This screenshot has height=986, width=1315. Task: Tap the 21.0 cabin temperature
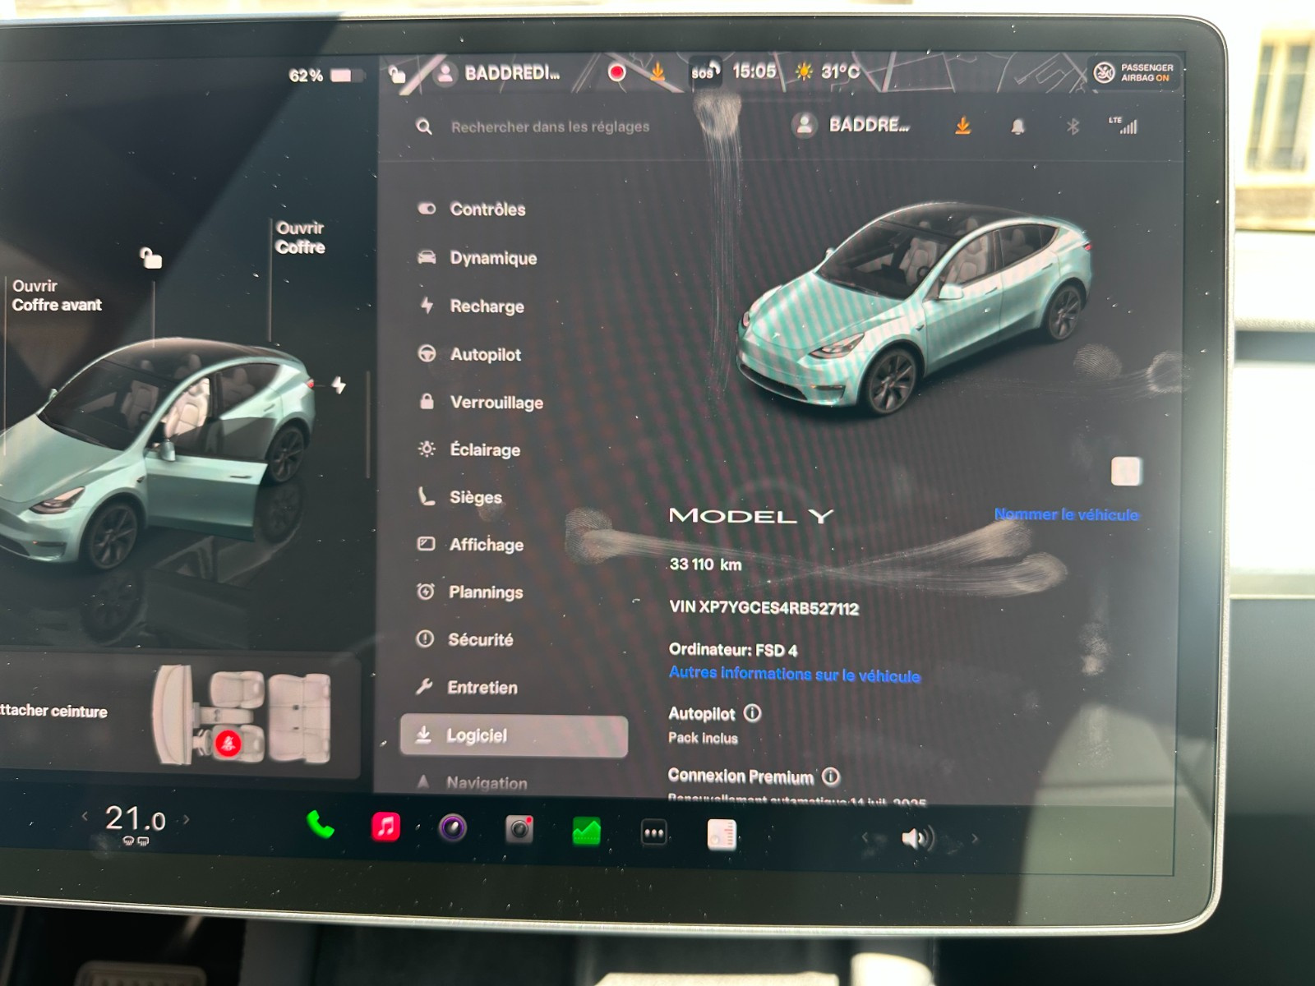136,818
